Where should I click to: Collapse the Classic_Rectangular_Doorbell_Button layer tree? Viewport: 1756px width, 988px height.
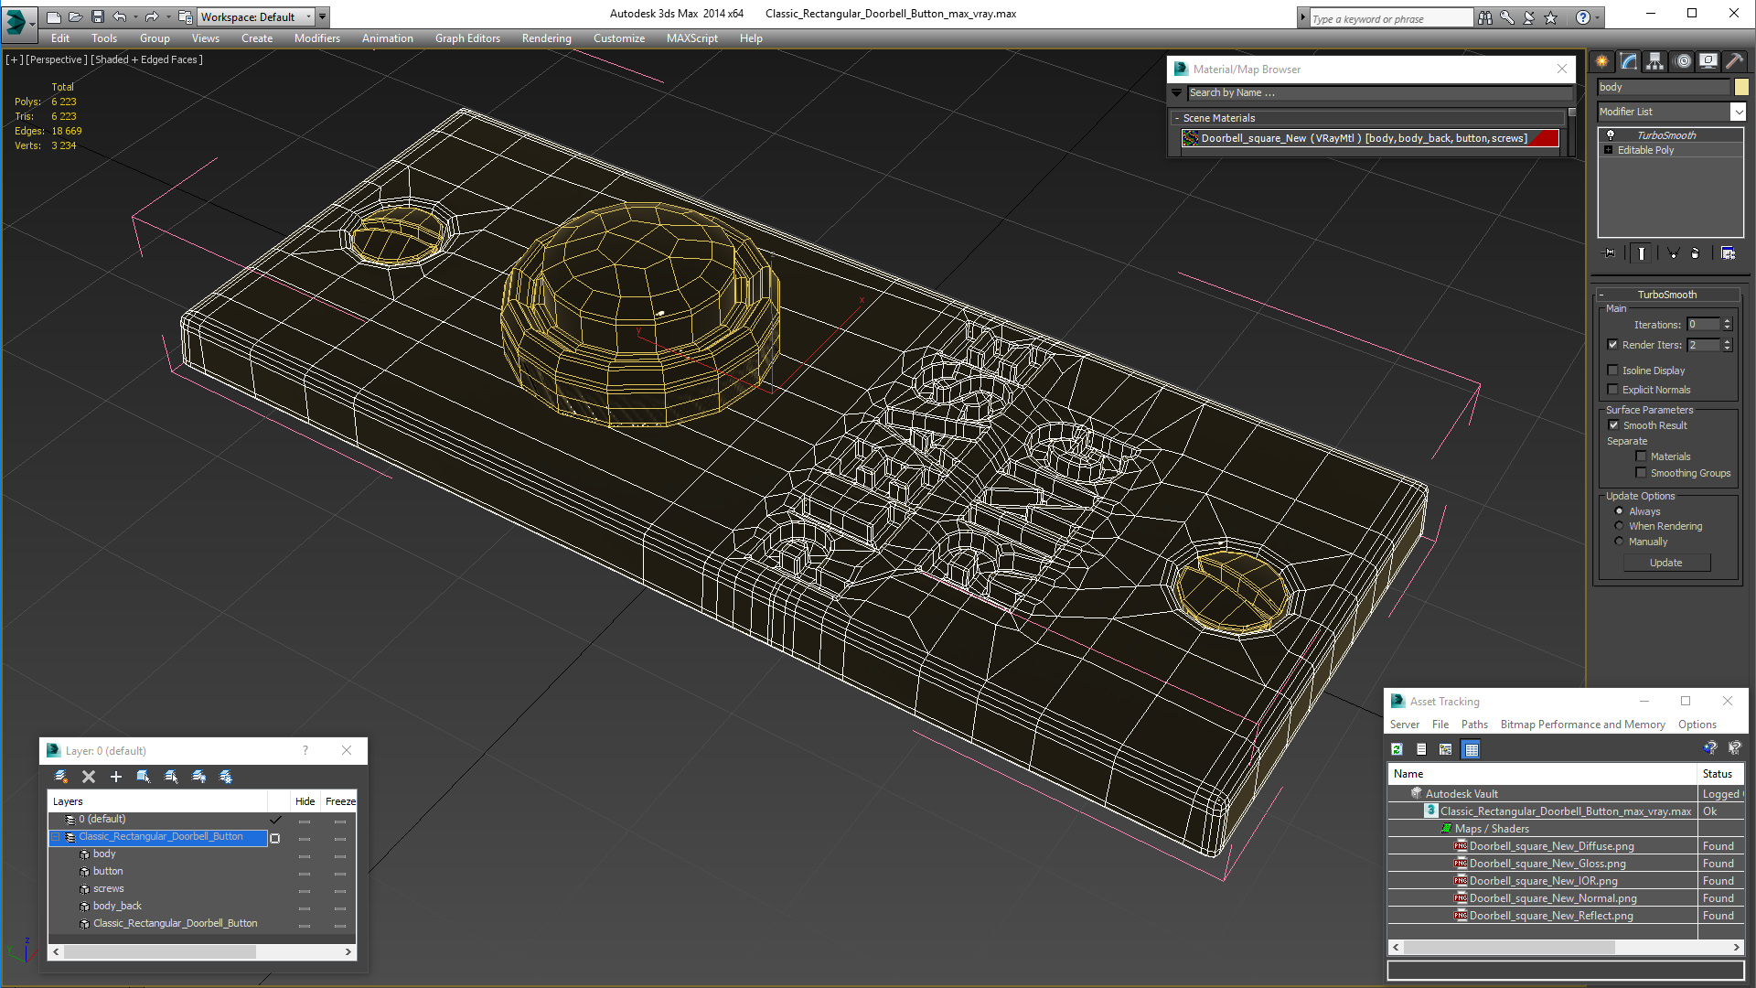click(x=55, y=837)
